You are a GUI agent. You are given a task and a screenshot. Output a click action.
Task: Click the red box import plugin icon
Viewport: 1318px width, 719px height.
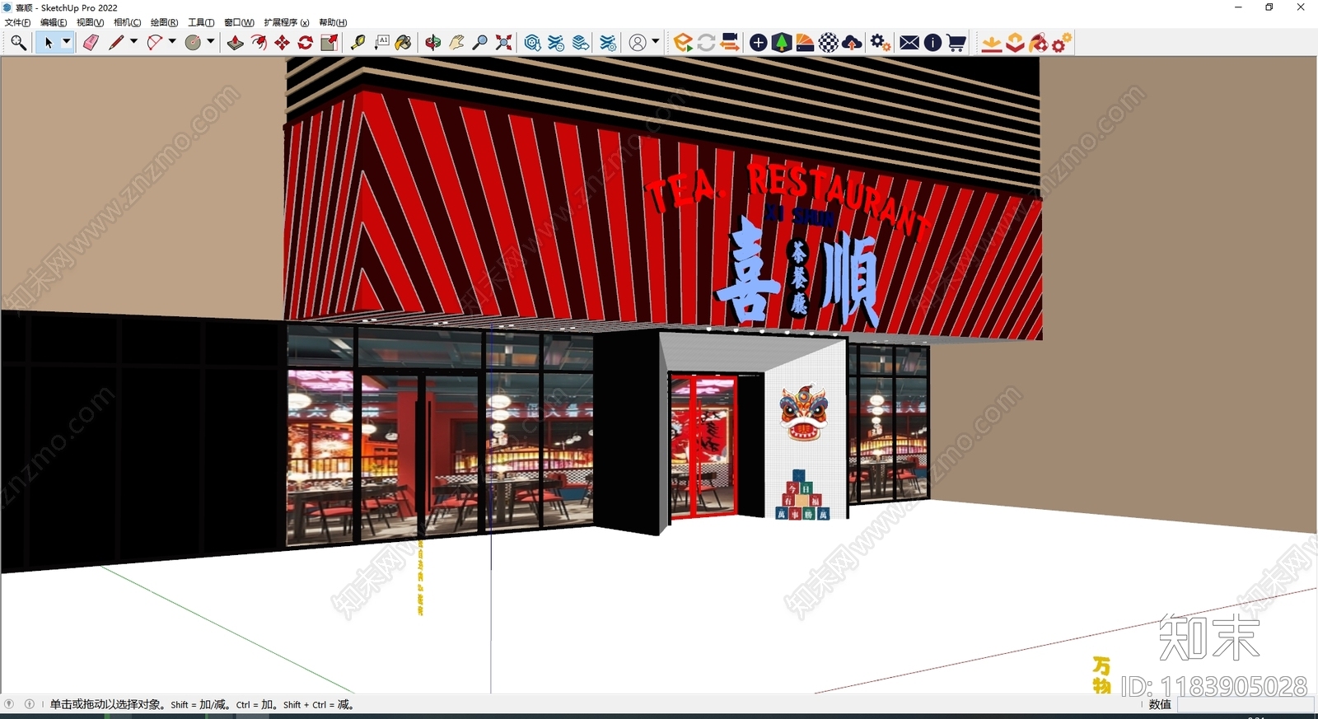[x=1015, y=43]
